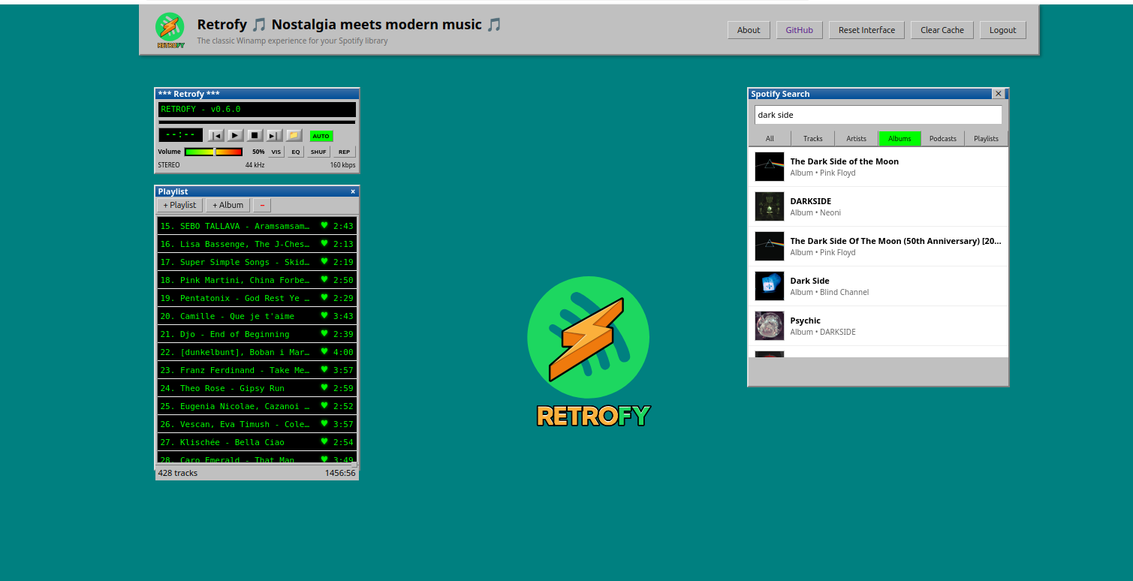1133x581 pixels.
Task: Switch to the Podcasts search tab
Action: [942, 138]
